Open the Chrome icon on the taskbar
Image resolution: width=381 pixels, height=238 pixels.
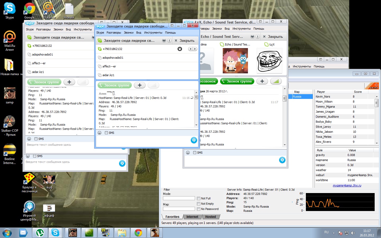[138, 233]
